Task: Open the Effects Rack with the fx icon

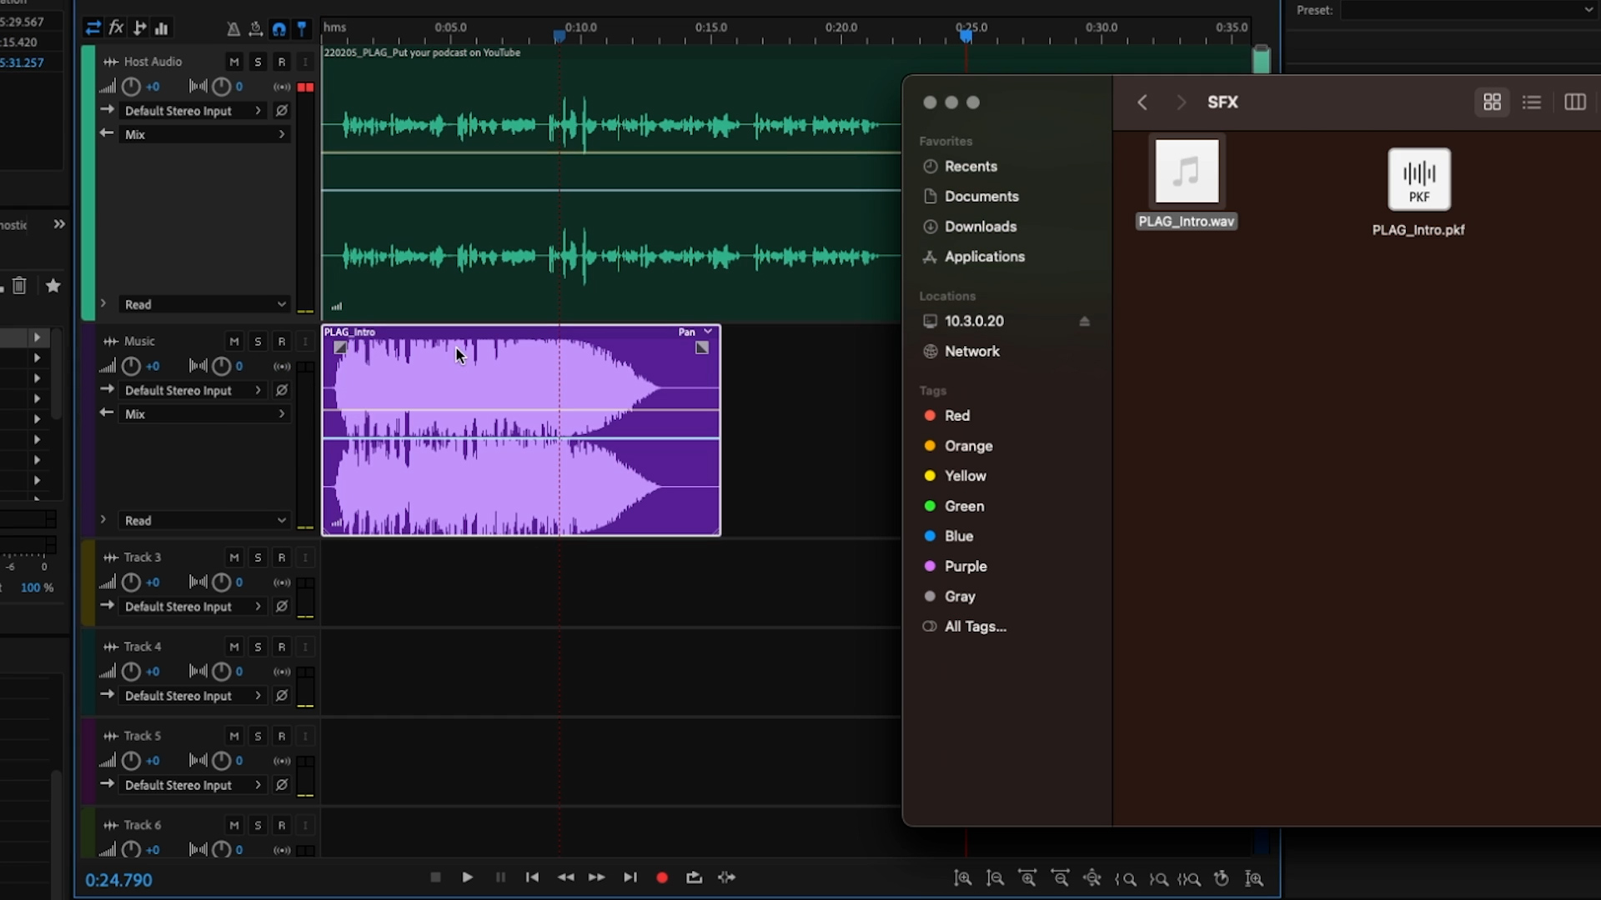Action: tap(117, 27)
